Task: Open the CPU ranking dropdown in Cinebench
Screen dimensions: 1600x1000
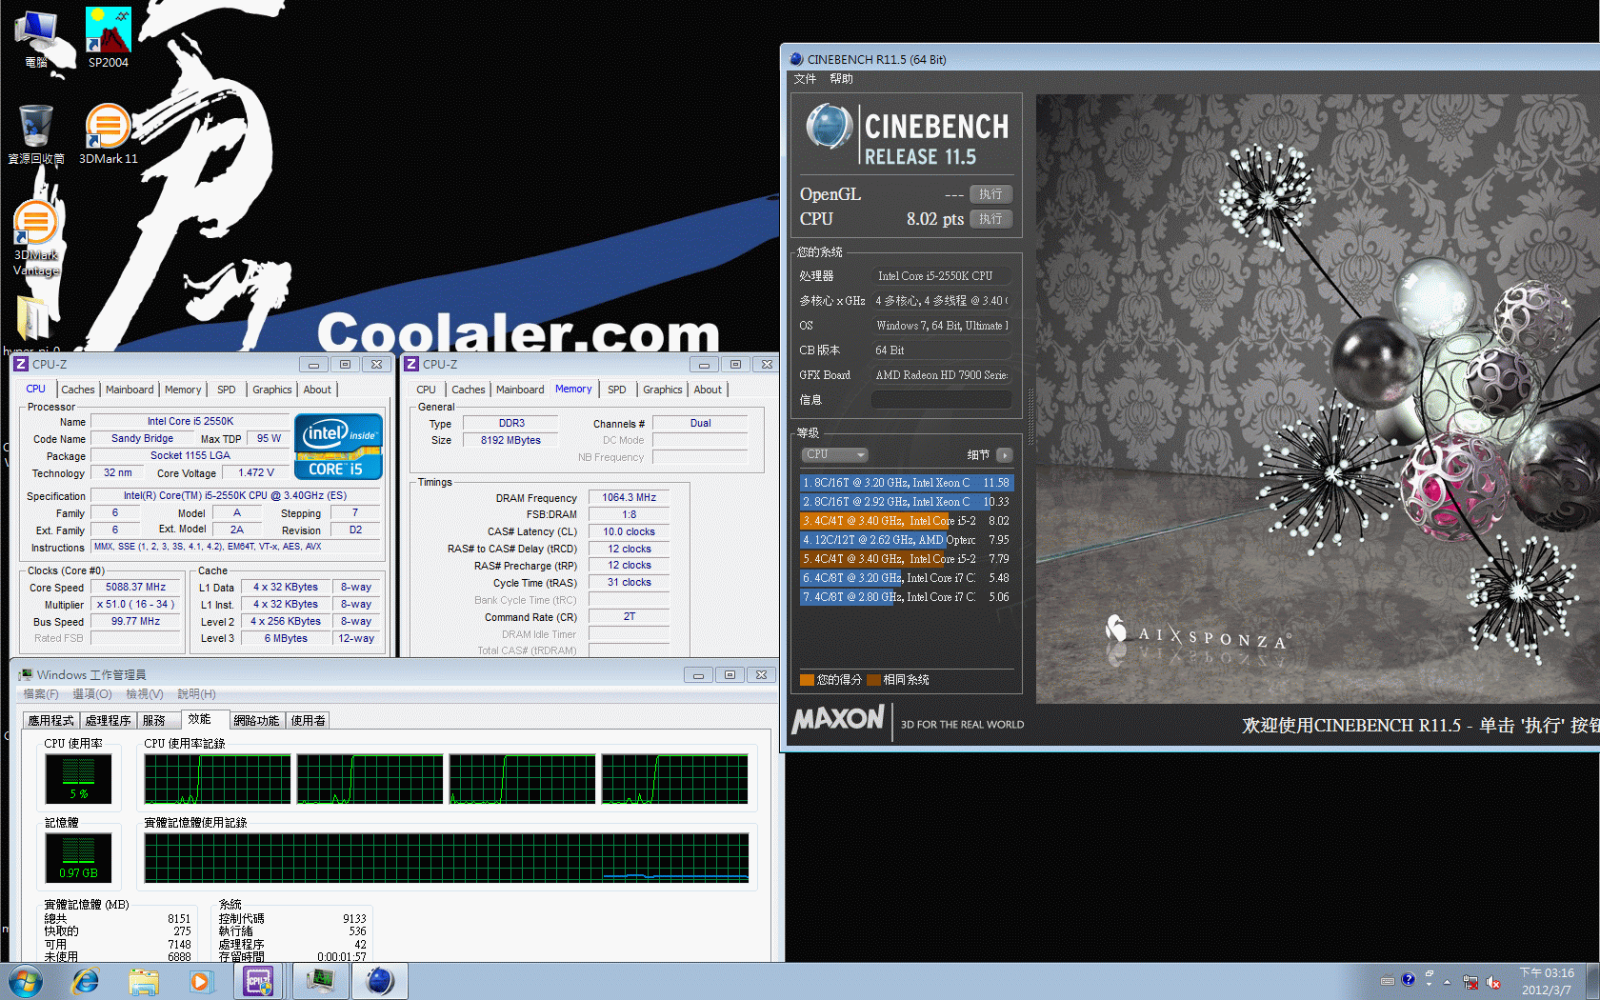Action: coord(834,455)
